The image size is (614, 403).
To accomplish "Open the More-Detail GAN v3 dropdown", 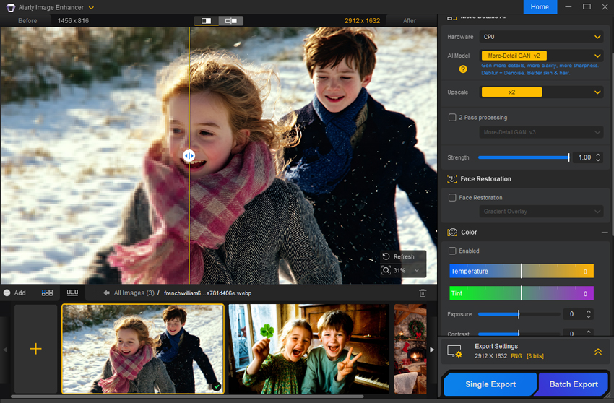I will (x=541, y=132).
